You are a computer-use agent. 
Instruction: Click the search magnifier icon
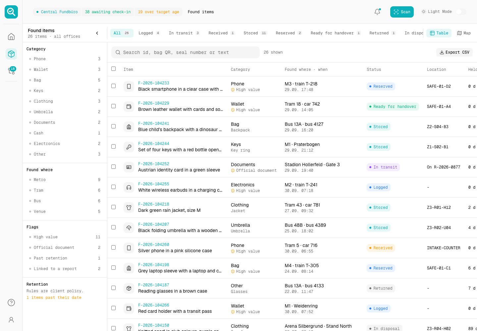tap(118, 52)
